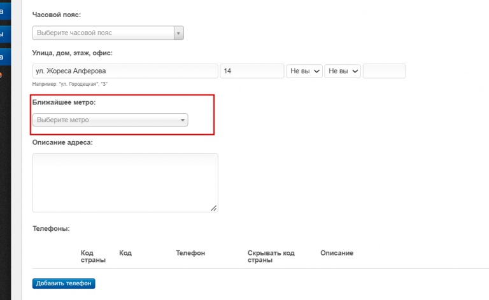Click the Добавить телефон button
Image resolution: width=489 pixels, height=300 pixels.
tap(64, 283)
